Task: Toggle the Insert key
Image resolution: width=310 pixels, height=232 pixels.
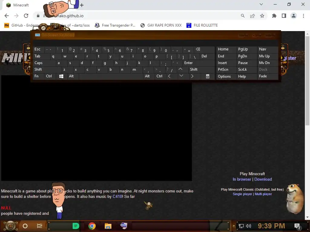Action: (226, 63)
